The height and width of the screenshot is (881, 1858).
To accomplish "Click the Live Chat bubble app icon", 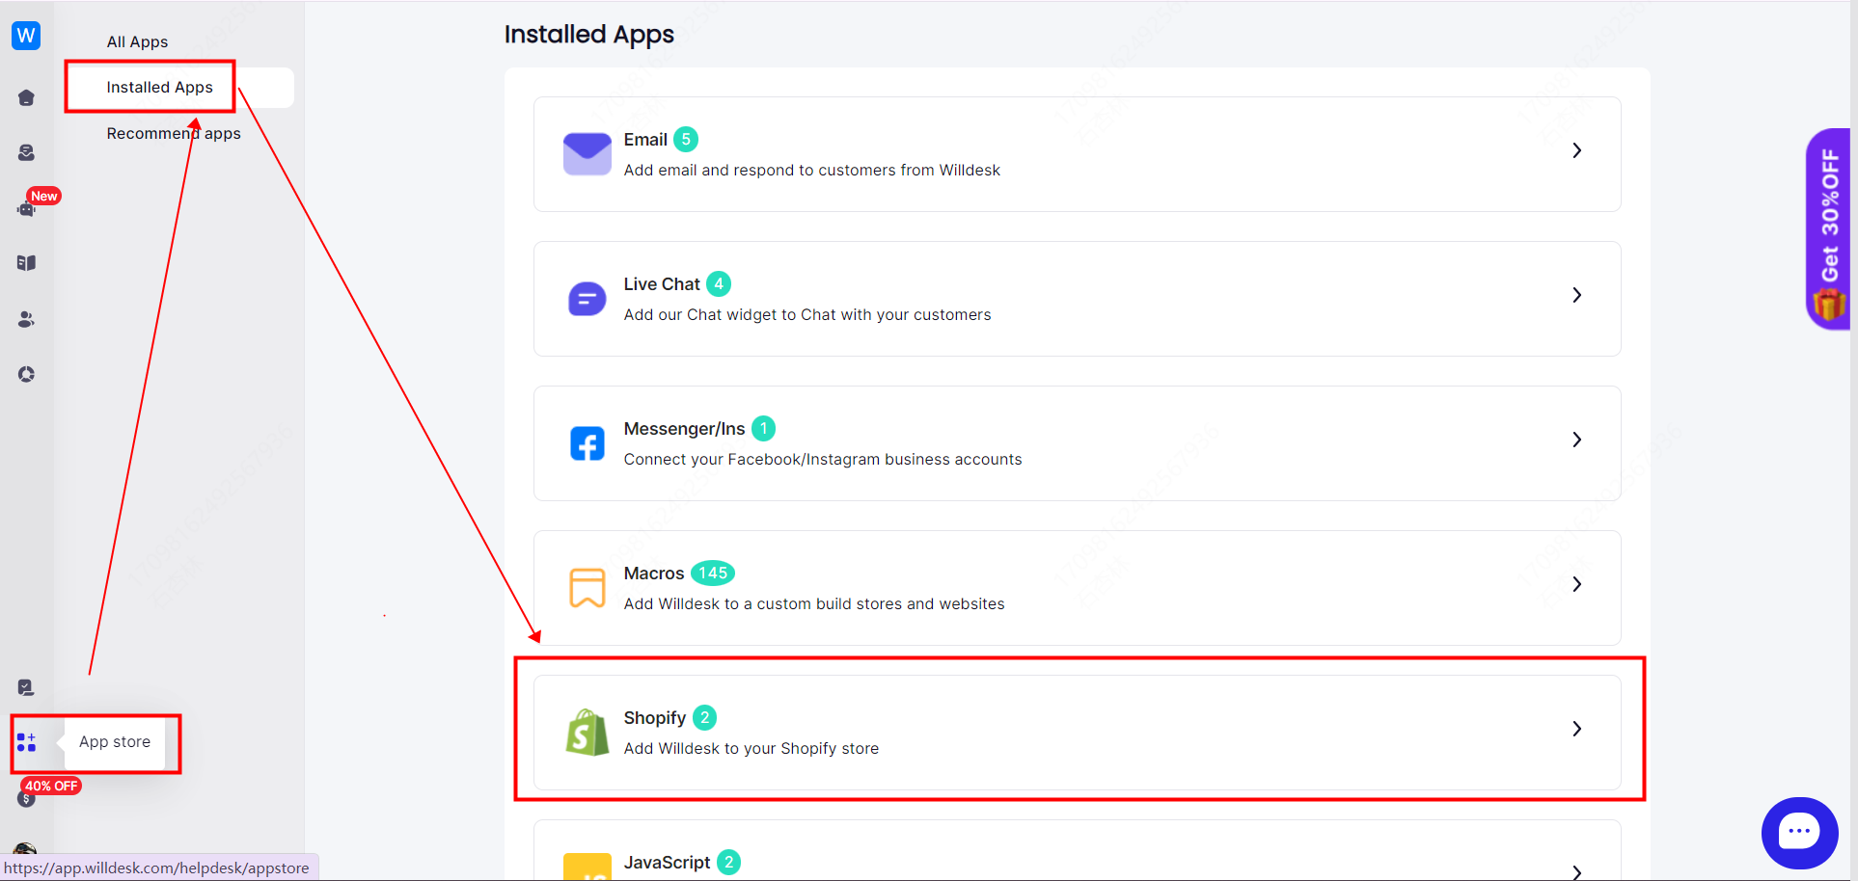I will pyautogui.click(x=587, y=299).
